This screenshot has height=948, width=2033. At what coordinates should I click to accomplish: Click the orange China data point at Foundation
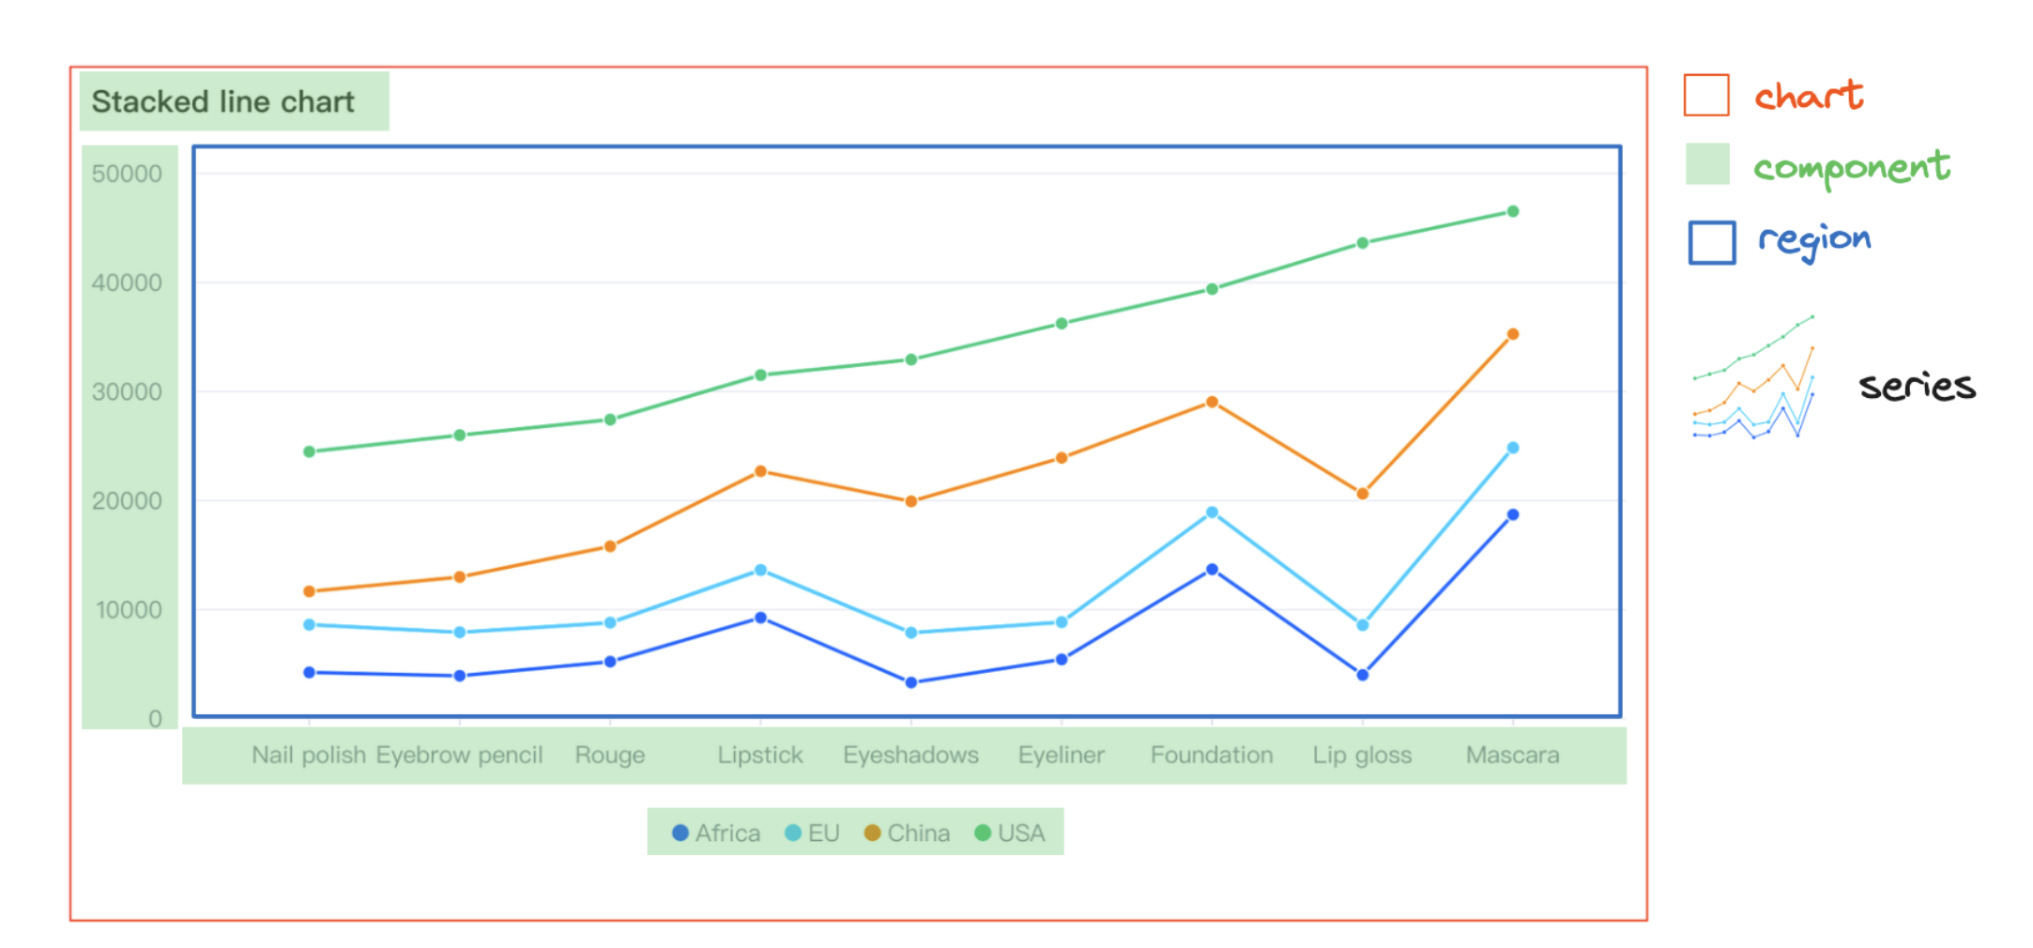[x=1212, y=402]
